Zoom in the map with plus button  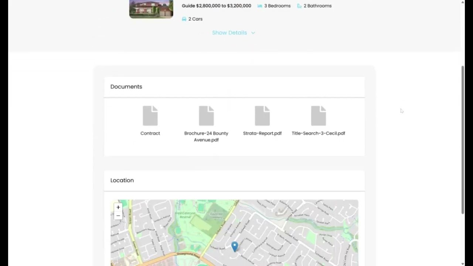(118, 207)
